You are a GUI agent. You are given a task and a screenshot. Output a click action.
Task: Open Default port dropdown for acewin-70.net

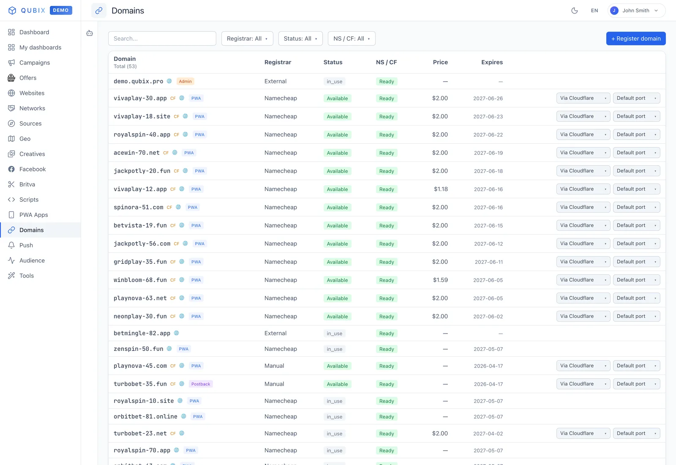pos(636,153)
